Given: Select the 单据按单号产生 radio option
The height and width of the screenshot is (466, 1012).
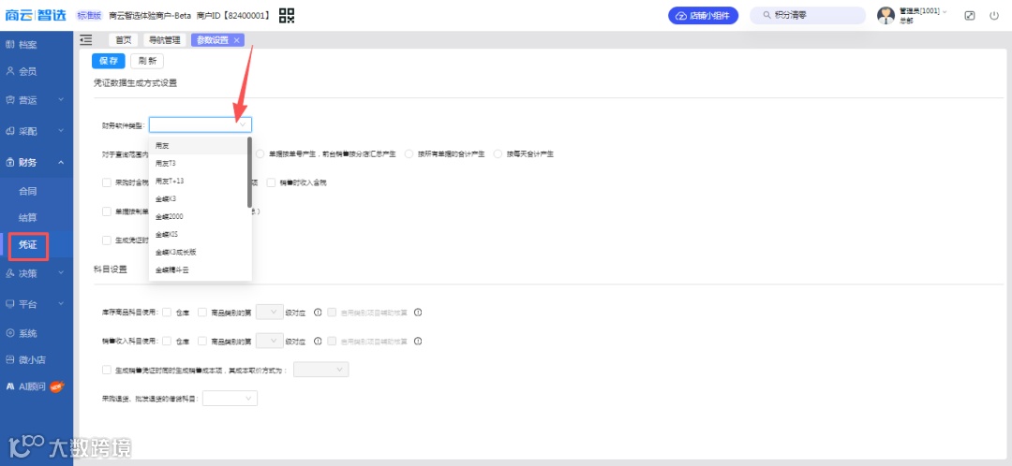Looking at the screenshot, I should (260, 154).
